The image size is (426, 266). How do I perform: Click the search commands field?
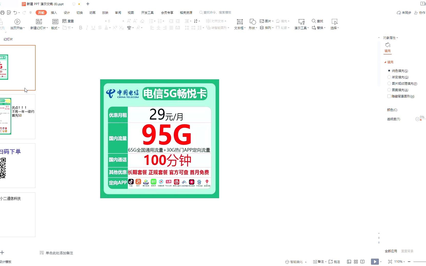(x=215, y=12)
